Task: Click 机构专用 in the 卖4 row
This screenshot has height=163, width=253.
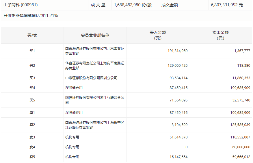Action: point(72,147)
